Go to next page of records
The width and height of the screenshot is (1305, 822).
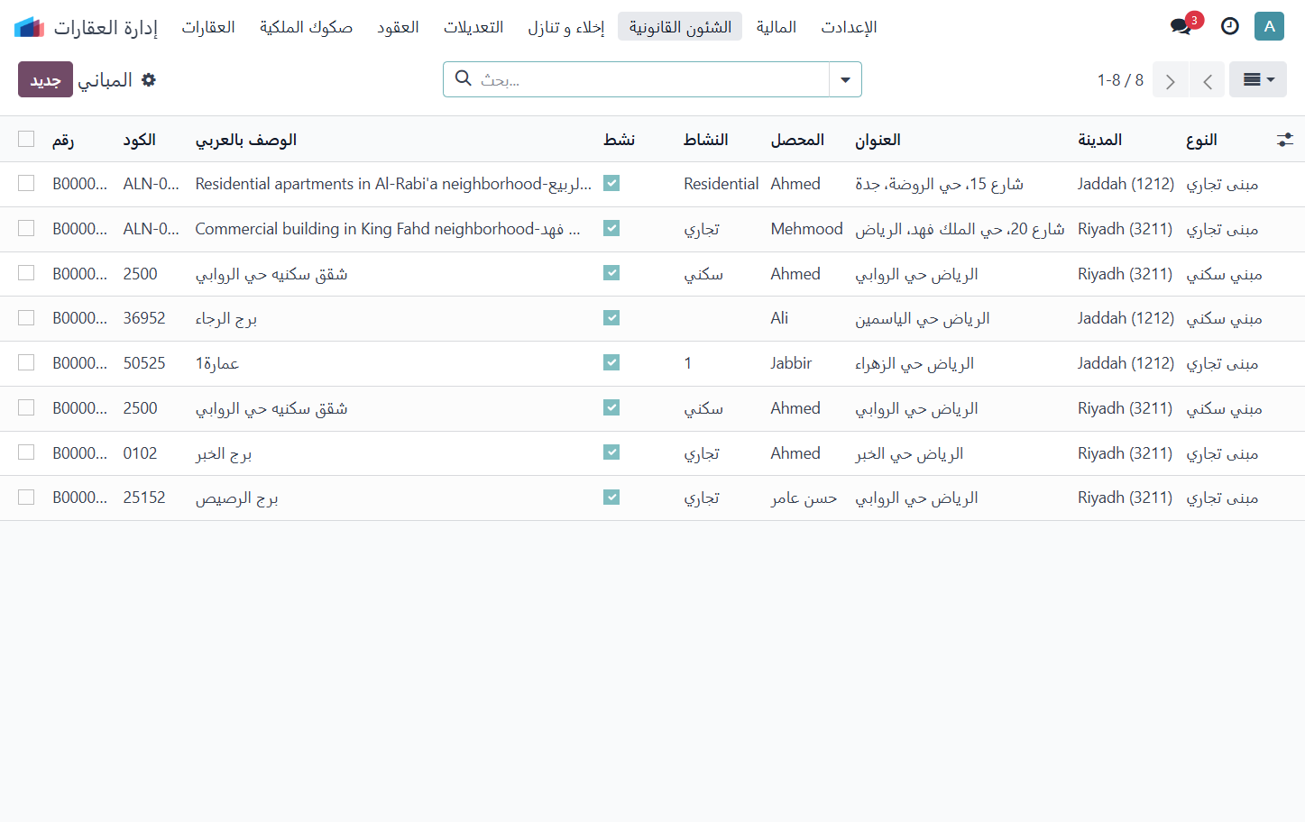pos(1171,80)
